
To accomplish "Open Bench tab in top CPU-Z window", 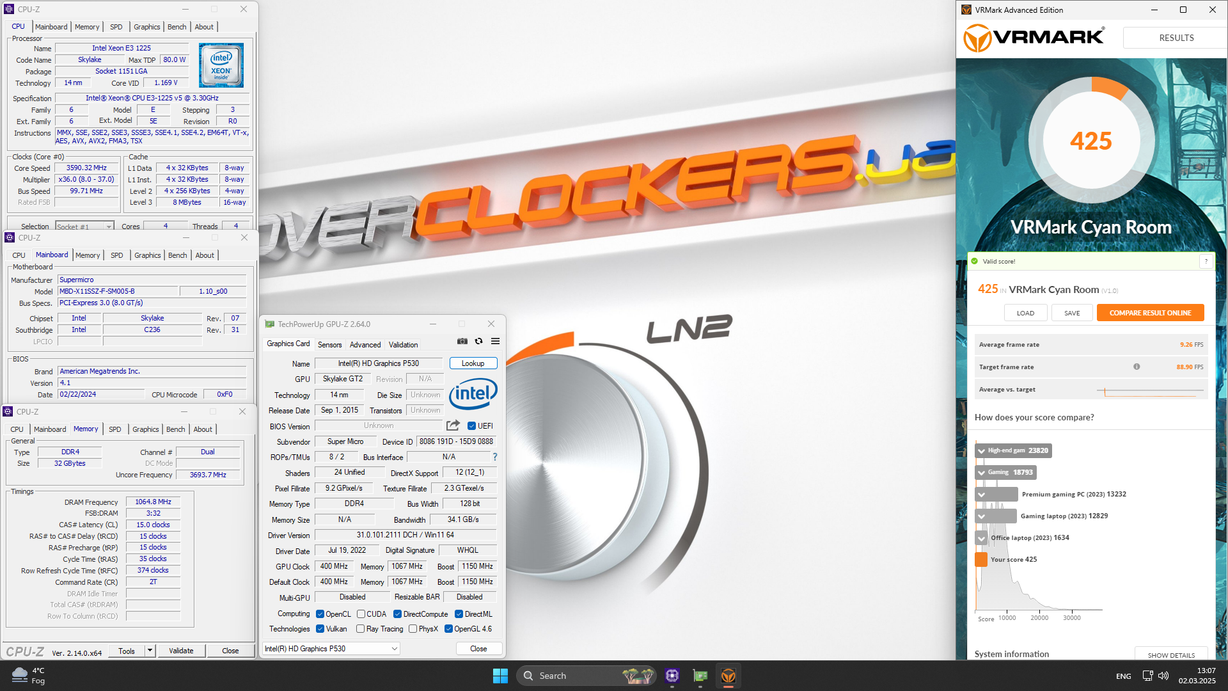I will click(177, 27).
